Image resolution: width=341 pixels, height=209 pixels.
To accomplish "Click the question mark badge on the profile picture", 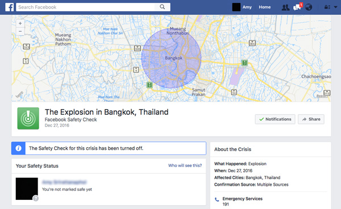I will [x=36, y=198].
